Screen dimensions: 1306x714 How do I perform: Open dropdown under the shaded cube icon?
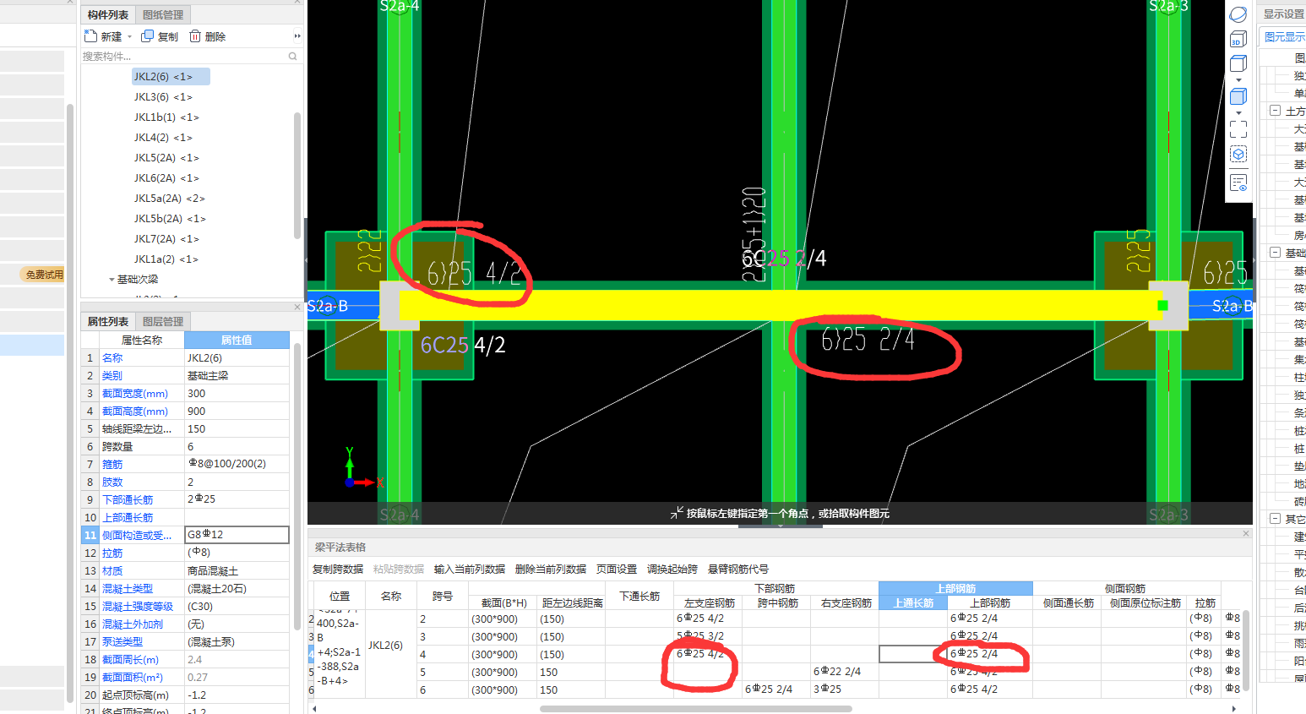pos(1238,112)
